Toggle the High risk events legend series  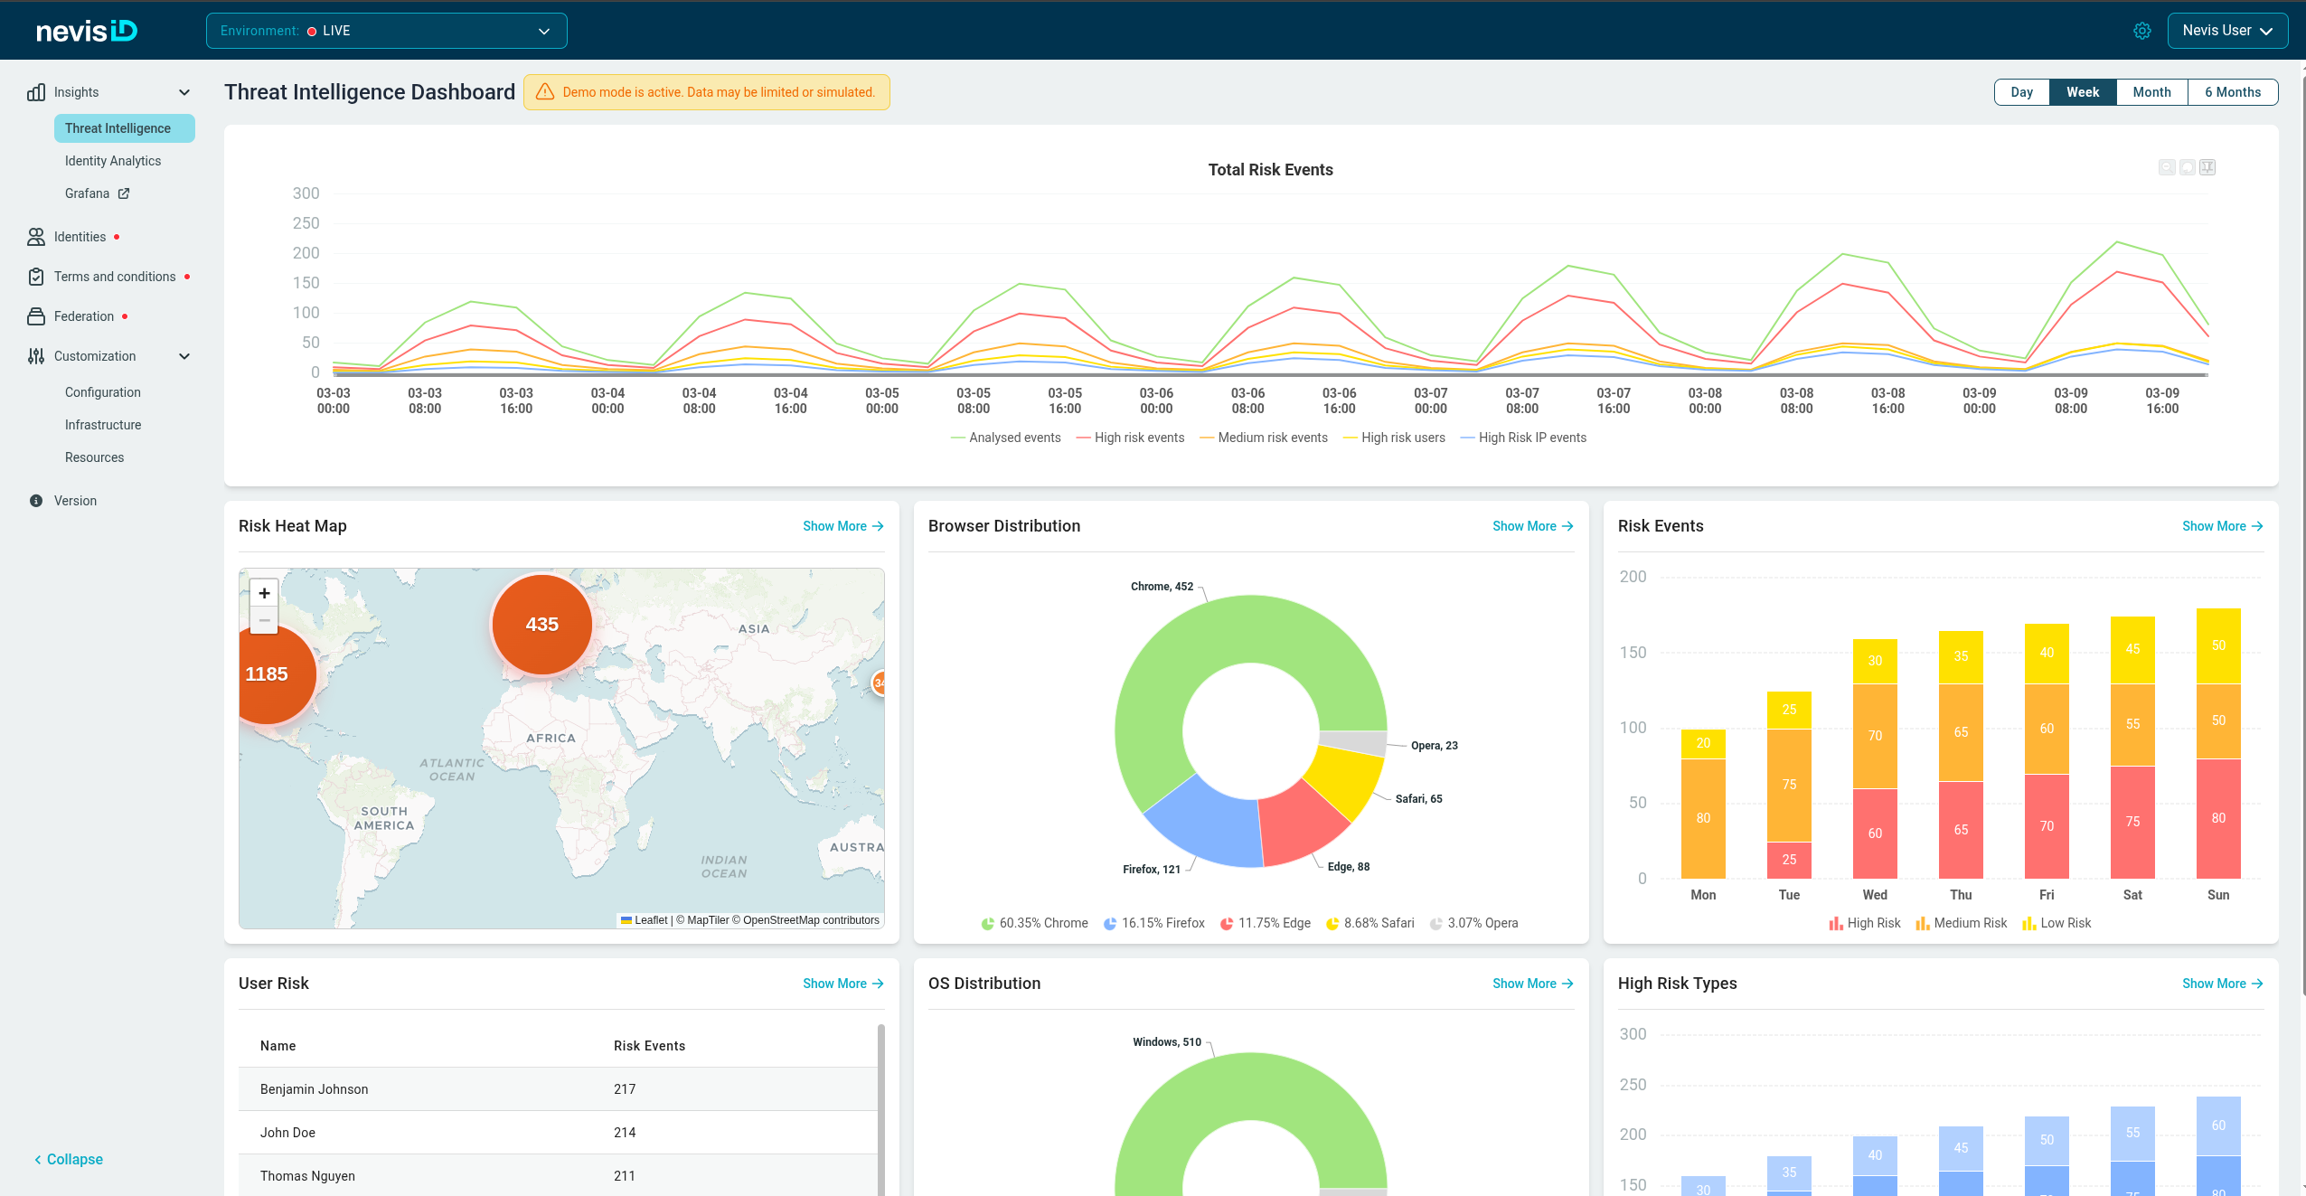coord(1130,438)
